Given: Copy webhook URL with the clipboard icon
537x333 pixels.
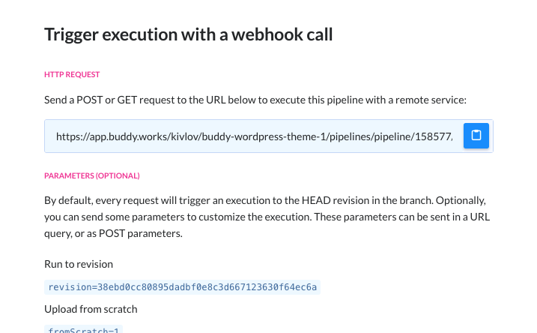Looking at the screenshot, I should [x=476, y=136].
